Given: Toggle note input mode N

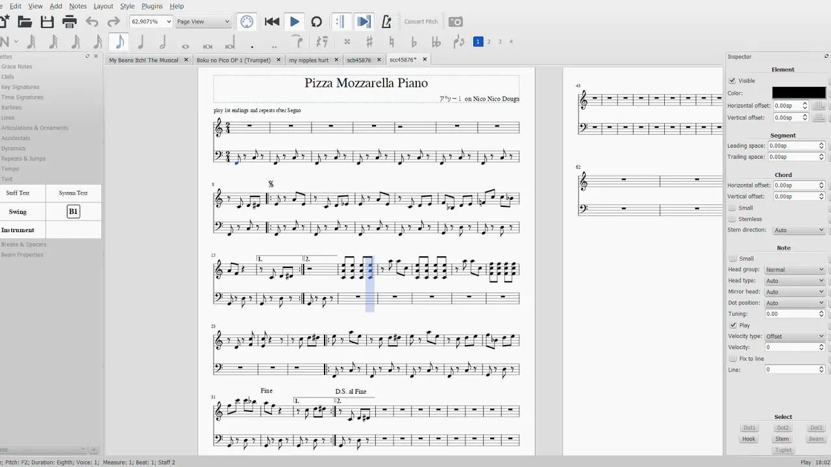Looking at the screenshot, I should pyautogui.click(x=5, y=42).
